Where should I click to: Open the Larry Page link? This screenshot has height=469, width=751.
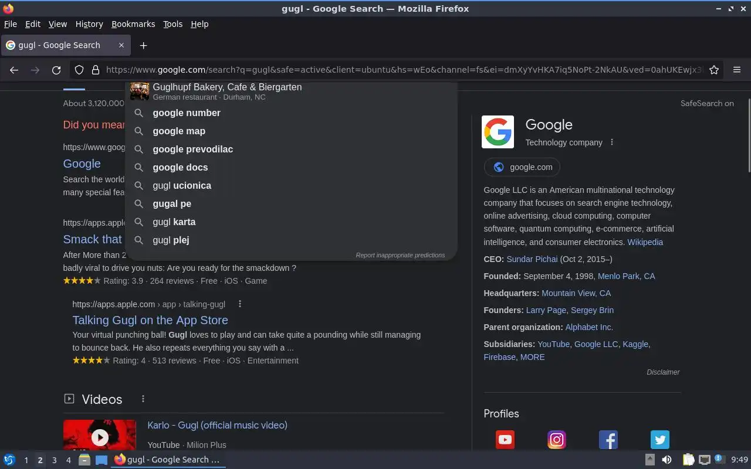(546, 310)
